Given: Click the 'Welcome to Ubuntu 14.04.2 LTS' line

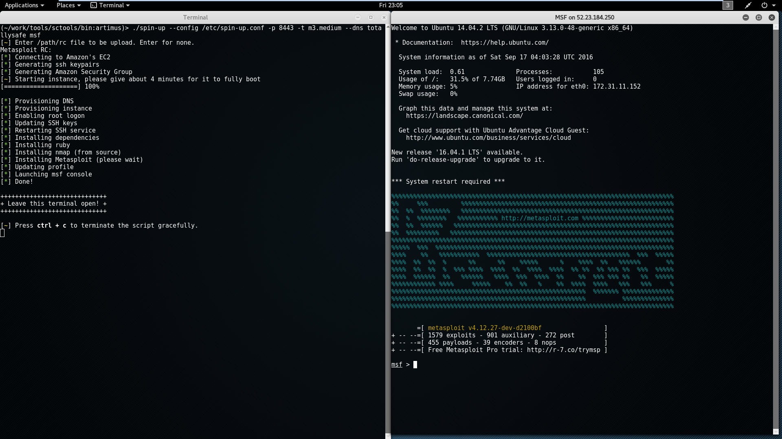Looking at the screenshot, I should click(x=512, y=28).
